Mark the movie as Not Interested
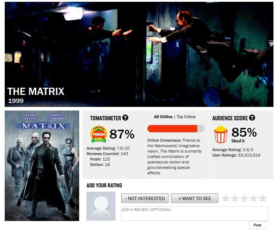276x233 pixels. point(145,198)
